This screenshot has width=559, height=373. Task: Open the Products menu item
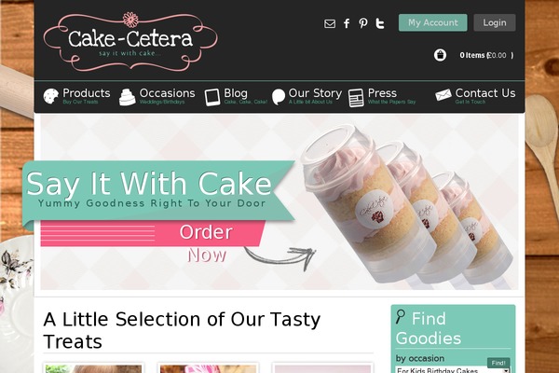tap(87, 93)
